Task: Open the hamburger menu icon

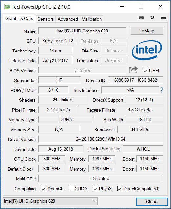Action: tap(163, 17)
